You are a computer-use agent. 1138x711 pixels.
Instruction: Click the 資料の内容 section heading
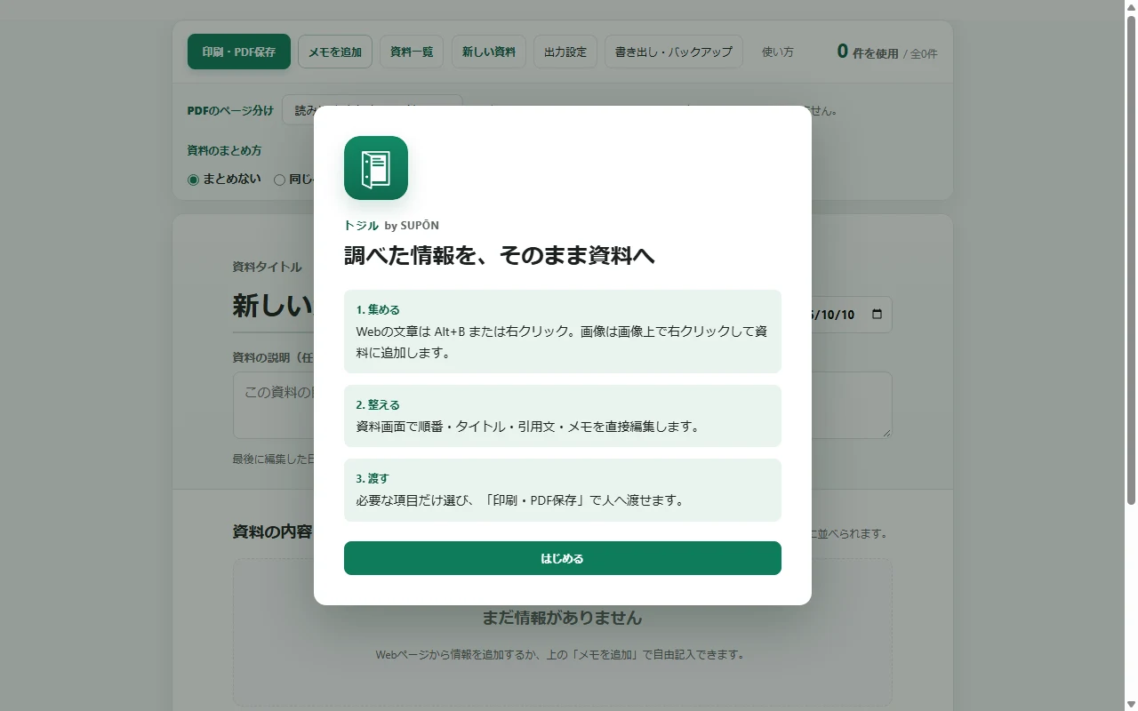click(x=272, y=531)
